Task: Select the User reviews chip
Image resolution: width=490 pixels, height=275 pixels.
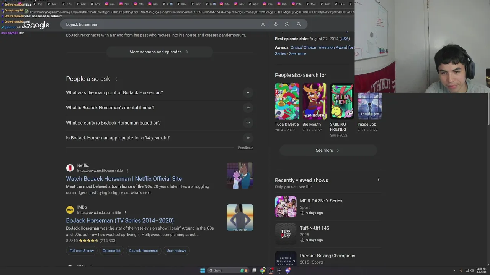Action: point(176,251)
